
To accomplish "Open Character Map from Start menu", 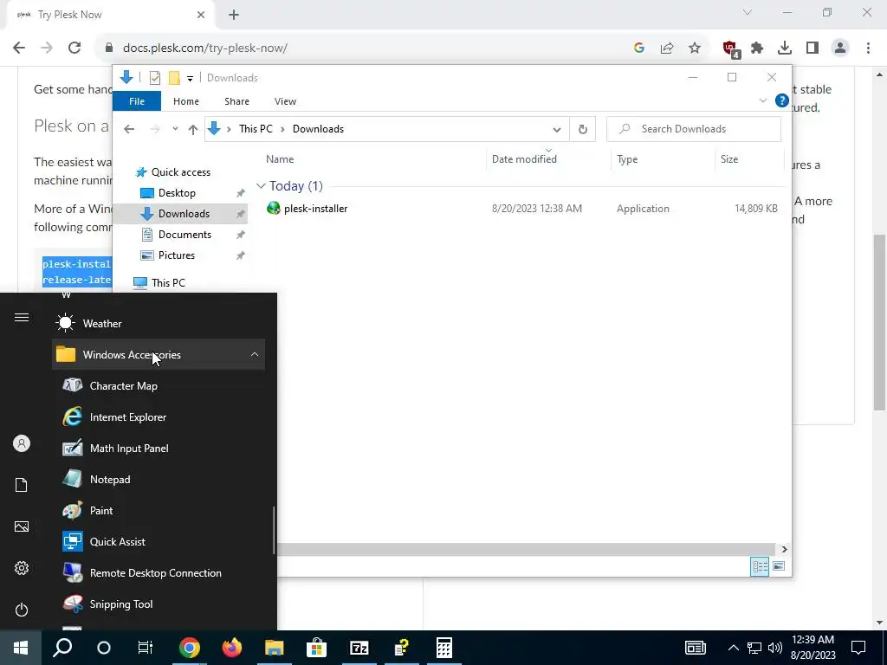I will 159,385.
